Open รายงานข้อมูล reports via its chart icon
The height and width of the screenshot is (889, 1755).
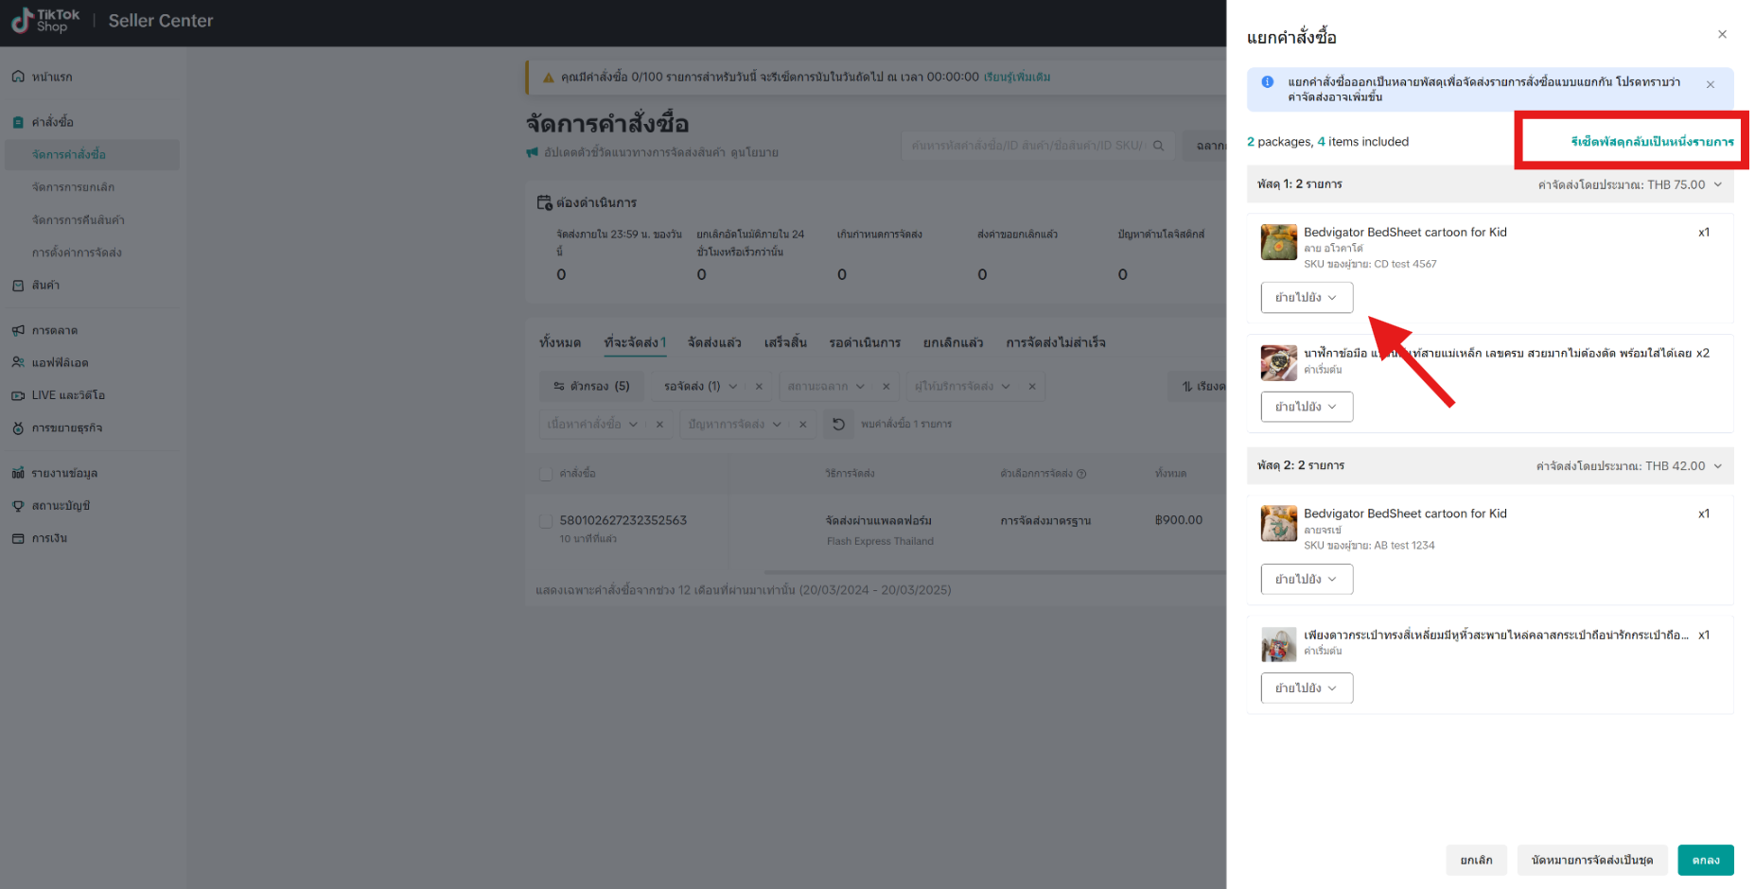coord(20,472)
